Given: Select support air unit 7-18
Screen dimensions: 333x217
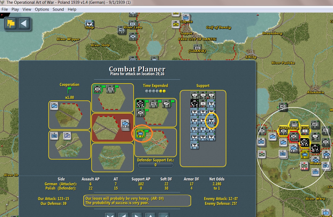Looking at the screenshot, I should point(195,137).
